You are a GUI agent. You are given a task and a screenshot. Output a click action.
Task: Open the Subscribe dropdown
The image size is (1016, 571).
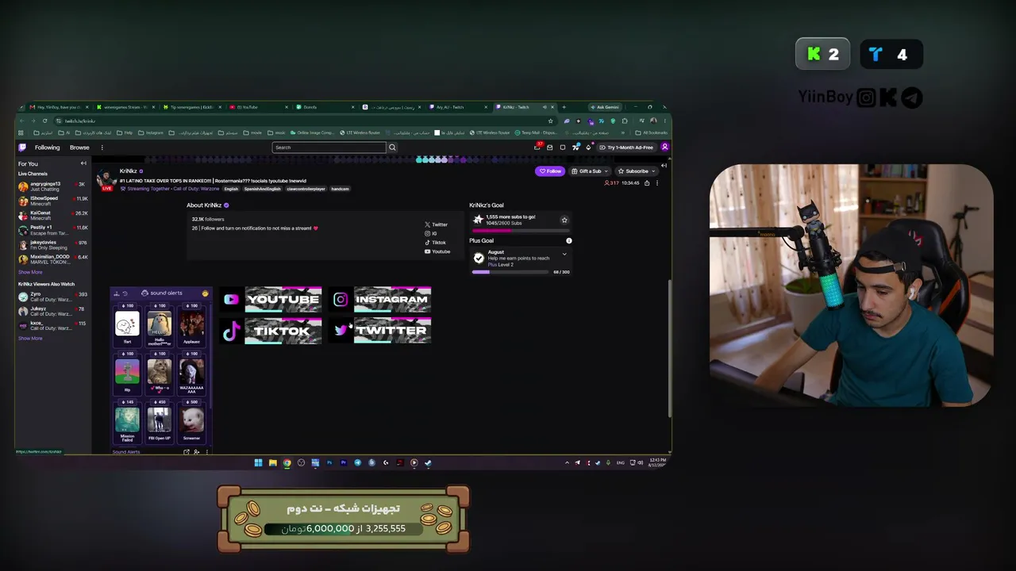637,171
